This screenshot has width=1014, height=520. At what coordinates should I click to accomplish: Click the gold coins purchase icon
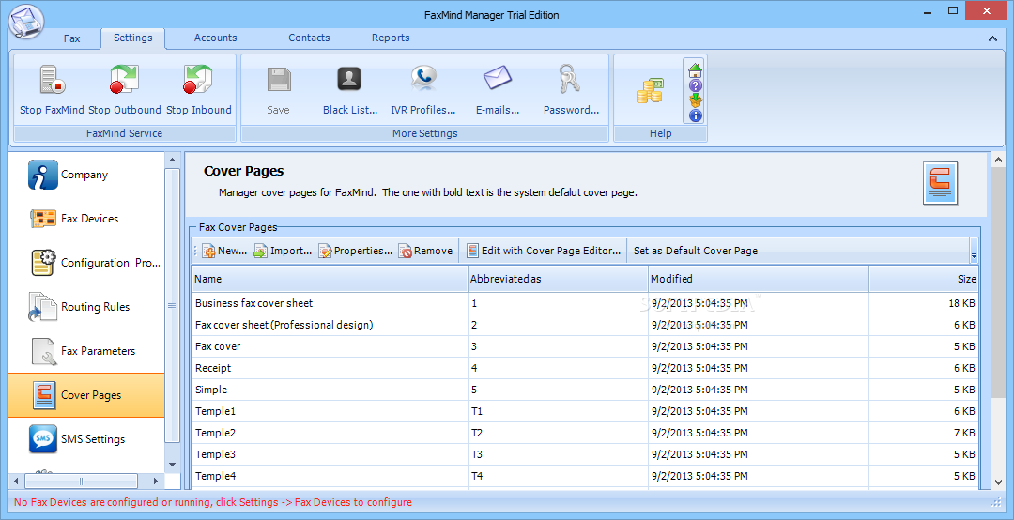649,91
